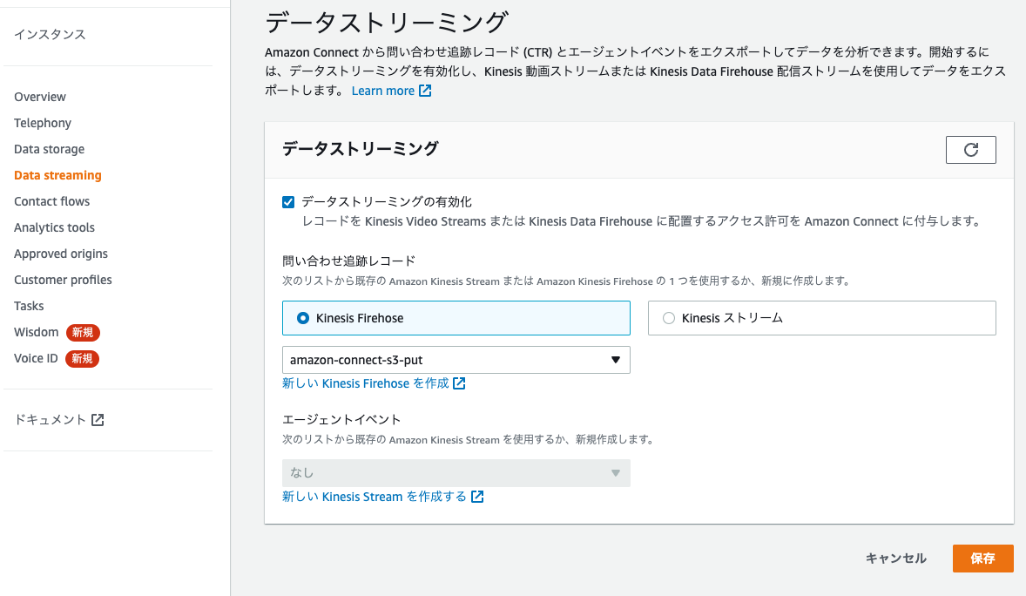This screenshot has height=596, width=1026.
Task: Click the 新規 badge beside Voice ID
Action: coord(82,359)
